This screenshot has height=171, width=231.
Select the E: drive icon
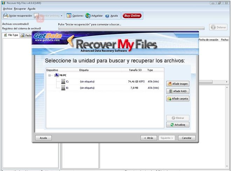[63, 88]
